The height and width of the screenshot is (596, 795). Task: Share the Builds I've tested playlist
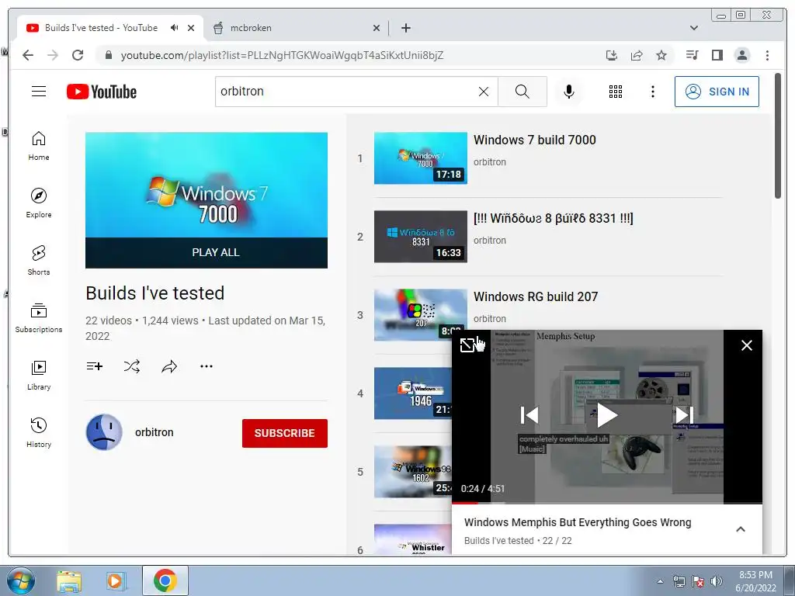(x=168, y=366)
